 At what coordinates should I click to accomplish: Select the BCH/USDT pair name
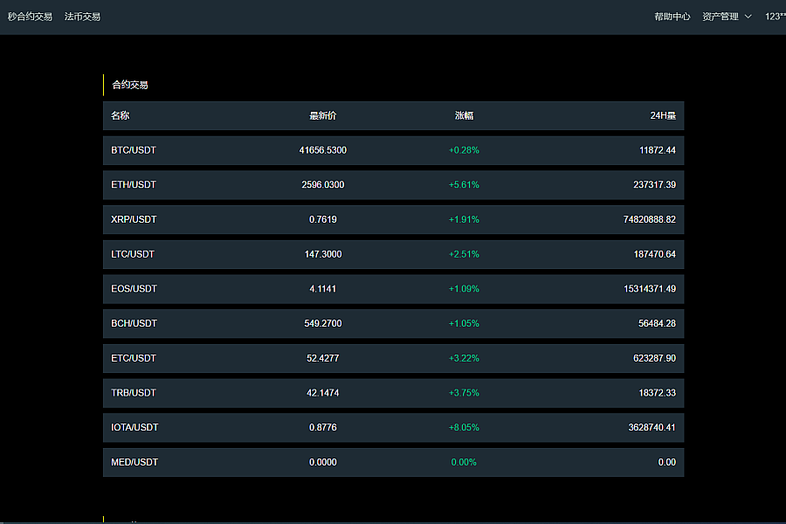coord(134,323)
